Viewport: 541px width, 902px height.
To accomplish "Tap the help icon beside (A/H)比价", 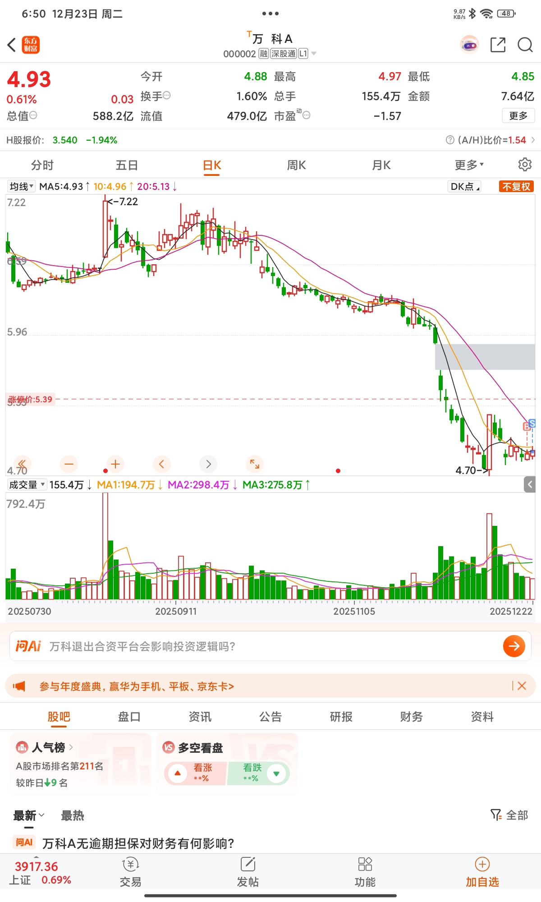I will [x=450, y=140].
